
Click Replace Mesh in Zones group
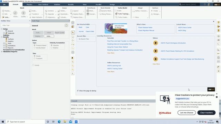[77, 14]
